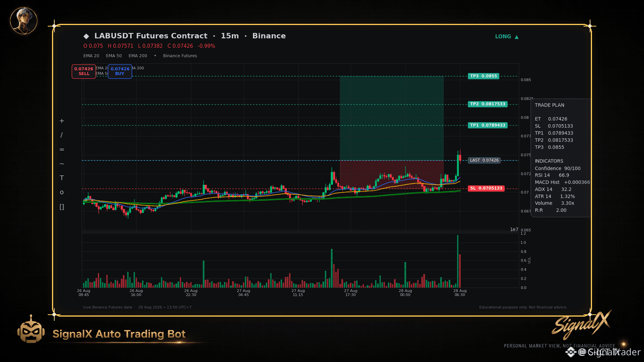
Task: Click the ATR 14 1.32% row
Action: (555, 197)
